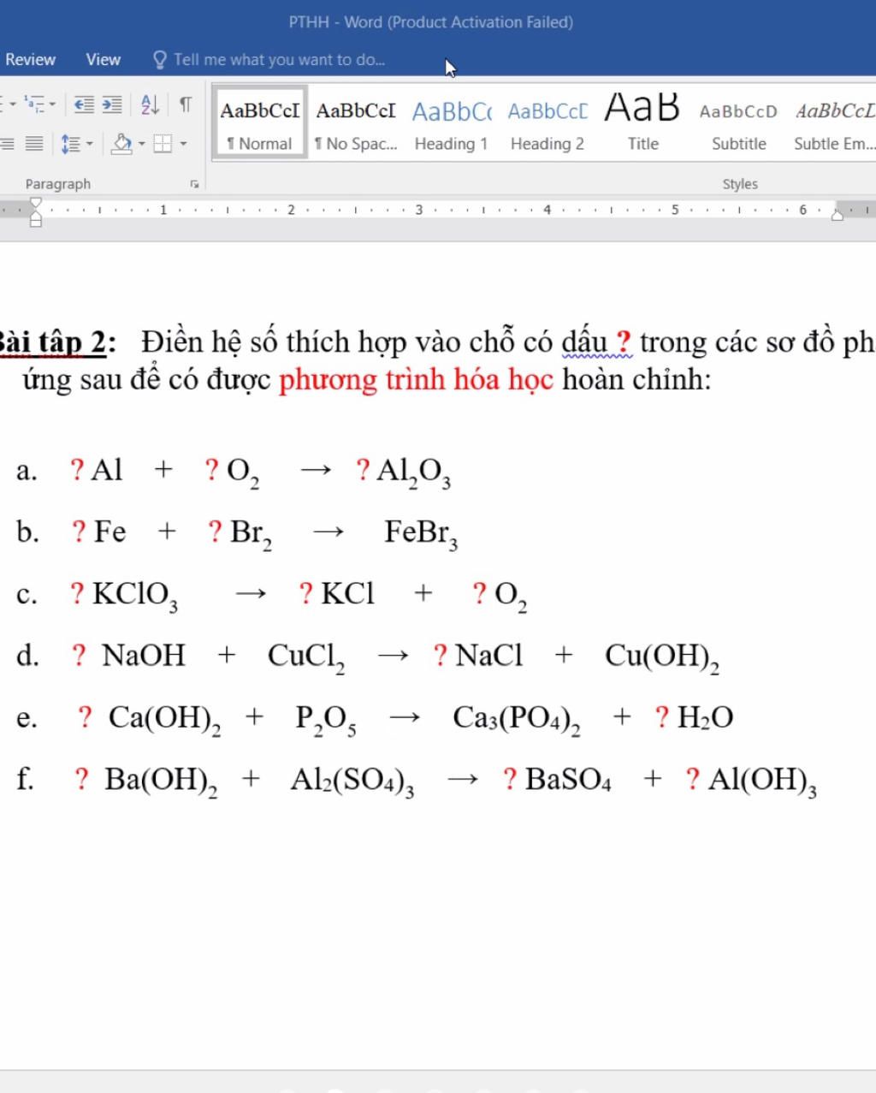Click 'NaOH' in equation d
The width and height of the screenshot is (876, 1093).
(143, 656)
